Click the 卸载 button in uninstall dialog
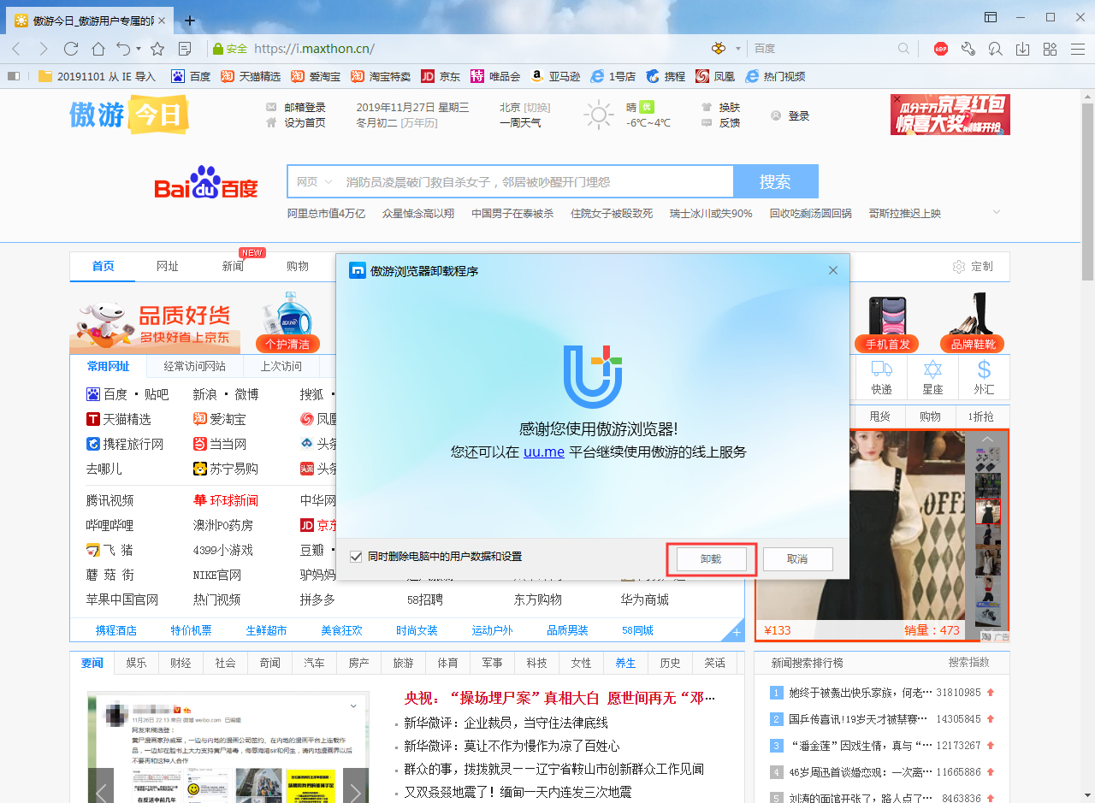1095x803 pixels. tap(710, 558)
